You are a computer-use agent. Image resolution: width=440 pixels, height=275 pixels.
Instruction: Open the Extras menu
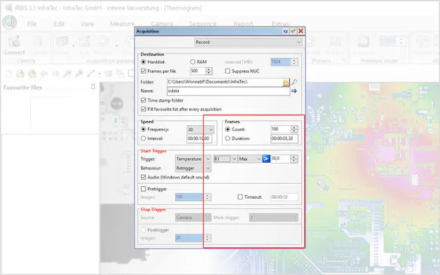[280, 24]
